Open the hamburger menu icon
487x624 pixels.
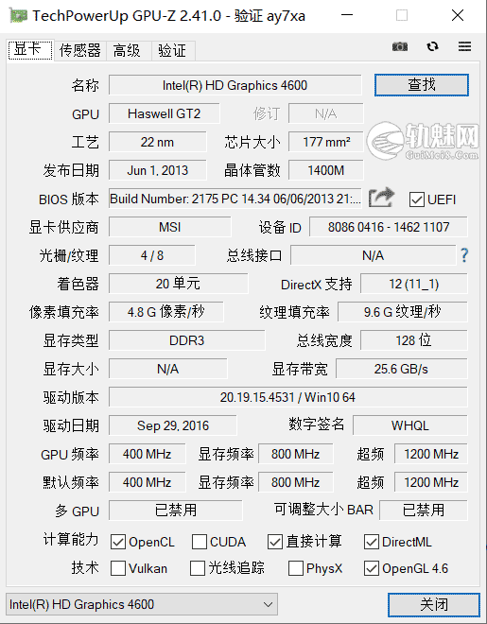[464, 46]
